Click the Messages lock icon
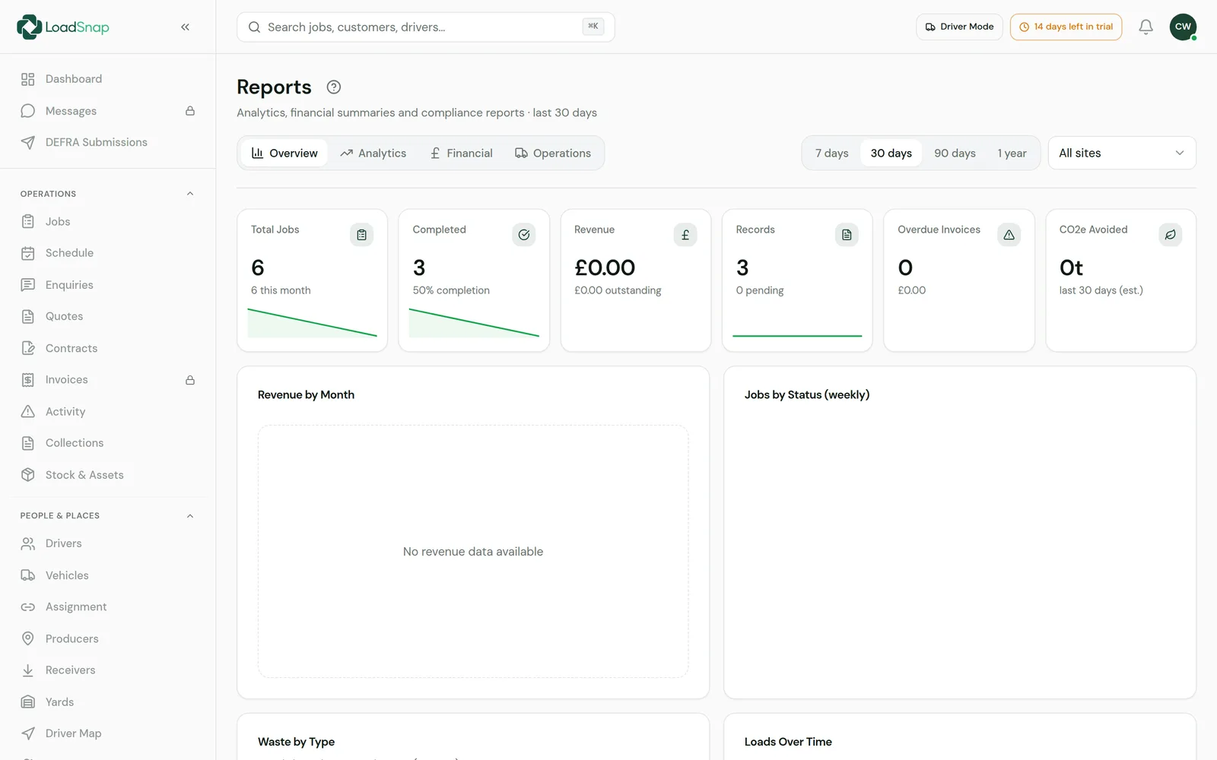This screenshot has height=760, width=1217. point(190,111)
